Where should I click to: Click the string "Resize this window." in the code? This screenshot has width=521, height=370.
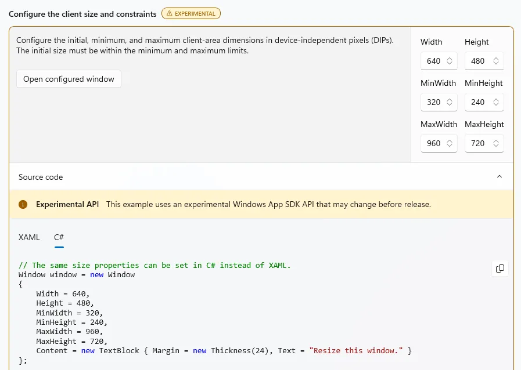coord(356,351)
